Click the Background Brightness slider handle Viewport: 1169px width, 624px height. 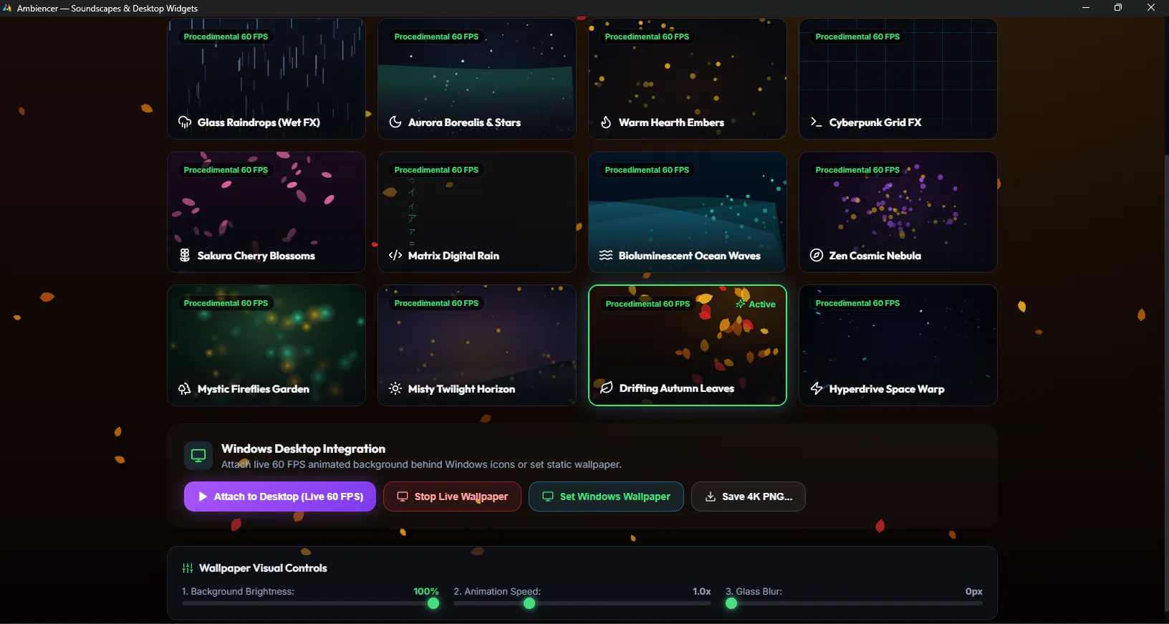tap(433, 603)
